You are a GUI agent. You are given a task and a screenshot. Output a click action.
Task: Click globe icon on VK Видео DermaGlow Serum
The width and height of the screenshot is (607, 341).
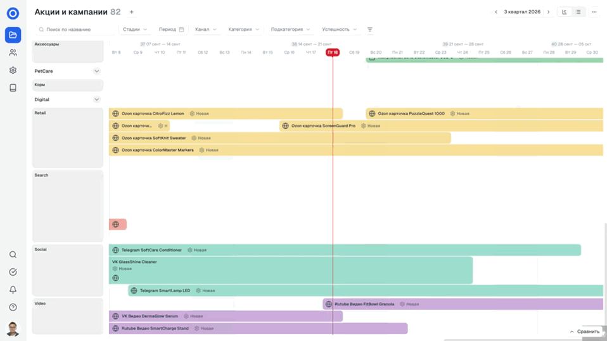(x=115, y=316)
